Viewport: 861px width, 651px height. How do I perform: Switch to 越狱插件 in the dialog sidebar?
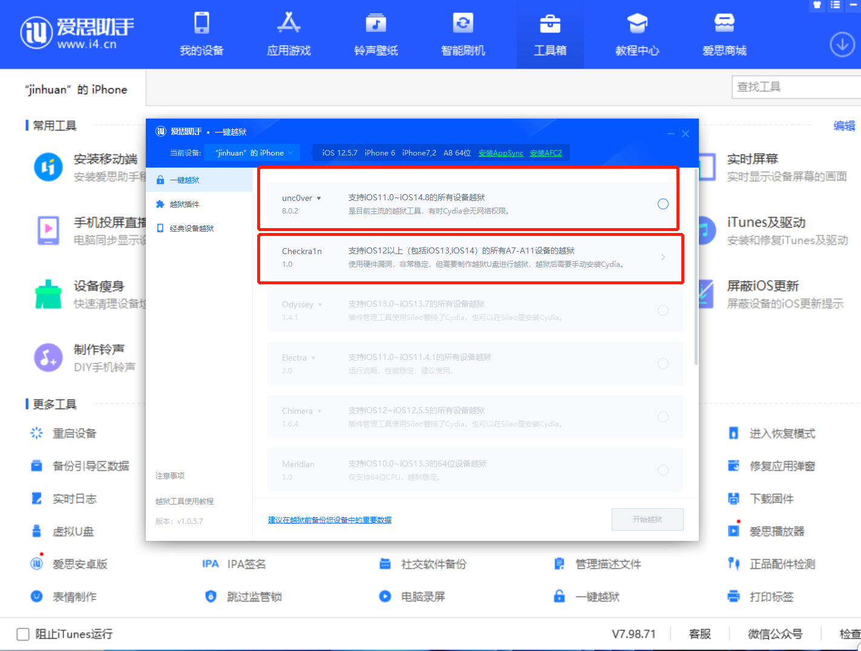[199, 204]
